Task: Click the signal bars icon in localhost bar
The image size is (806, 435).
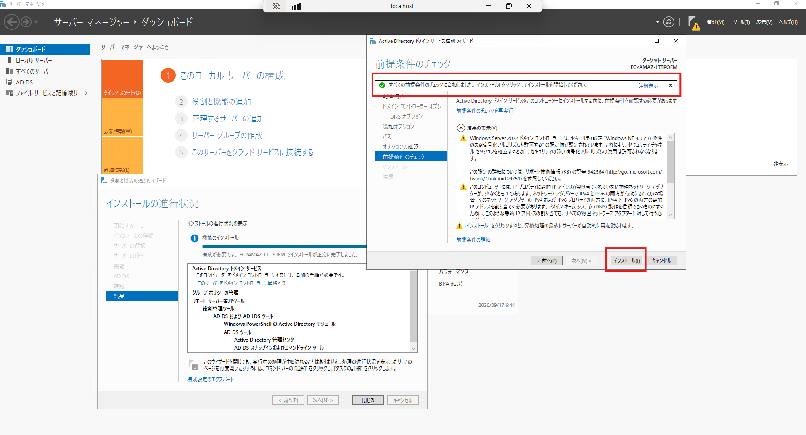Action: point(296,6)
